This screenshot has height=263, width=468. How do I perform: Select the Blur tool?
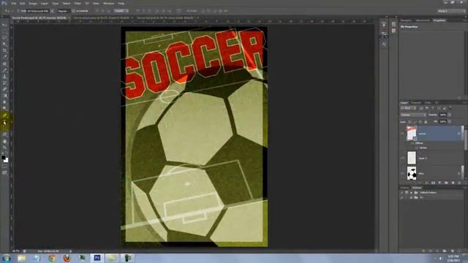[x=4, y=102]
